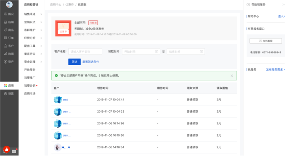Open 订单 orders section
The width and height of the screenshot is (288, 157).
coord(9,38)
